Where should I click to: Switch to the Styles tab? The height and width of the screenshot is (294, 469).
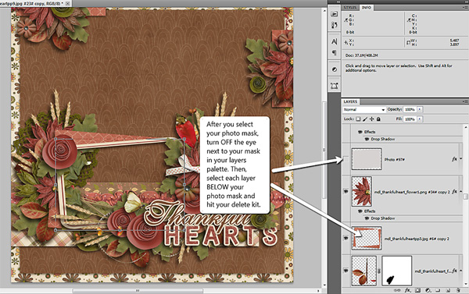pyautogui.click(x=350, y=8)
